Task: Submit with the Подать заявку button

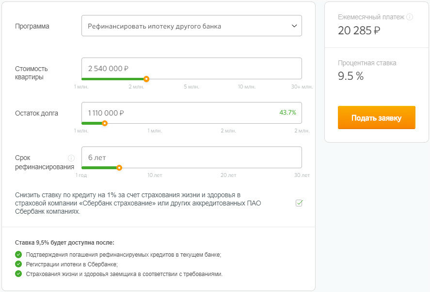Action: [377, 117]
